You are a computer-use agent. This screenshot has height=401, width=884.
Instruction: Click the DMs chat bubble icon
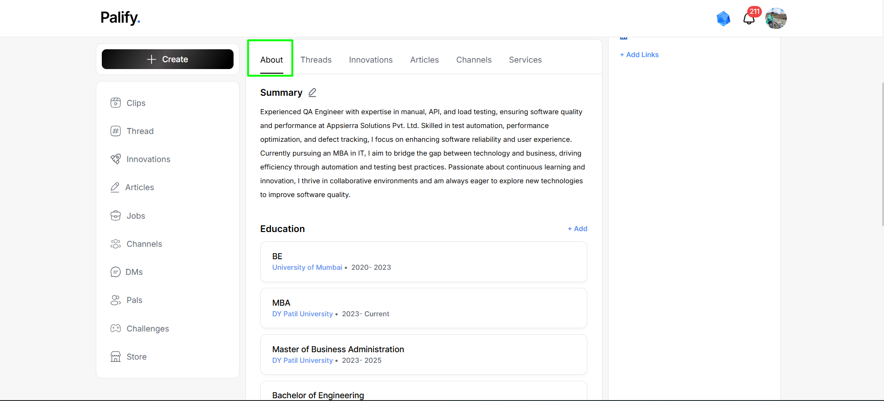(116, 272)
